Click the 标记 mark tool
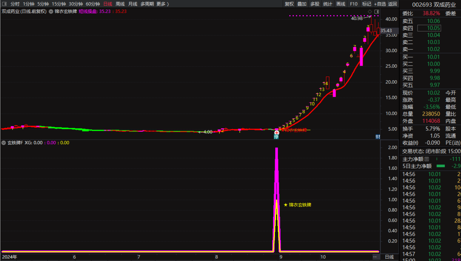Viewport: 461px width, 261px height. click(367, 4)
